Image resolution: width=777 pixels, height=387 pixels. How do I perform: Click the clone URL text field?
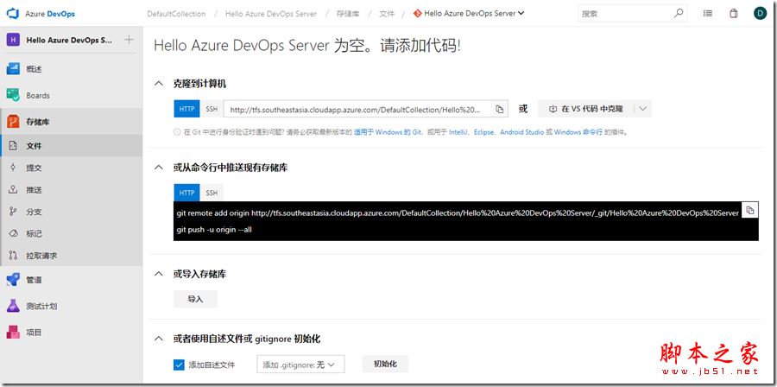coord(357,109)
